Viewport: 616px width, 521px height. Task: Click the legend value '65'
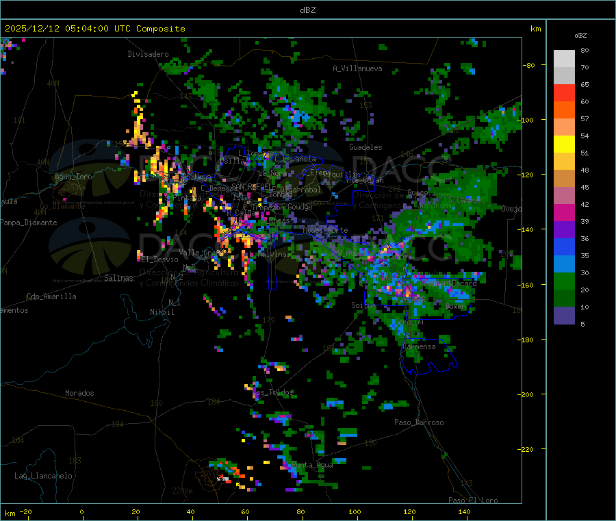[585, 84]
